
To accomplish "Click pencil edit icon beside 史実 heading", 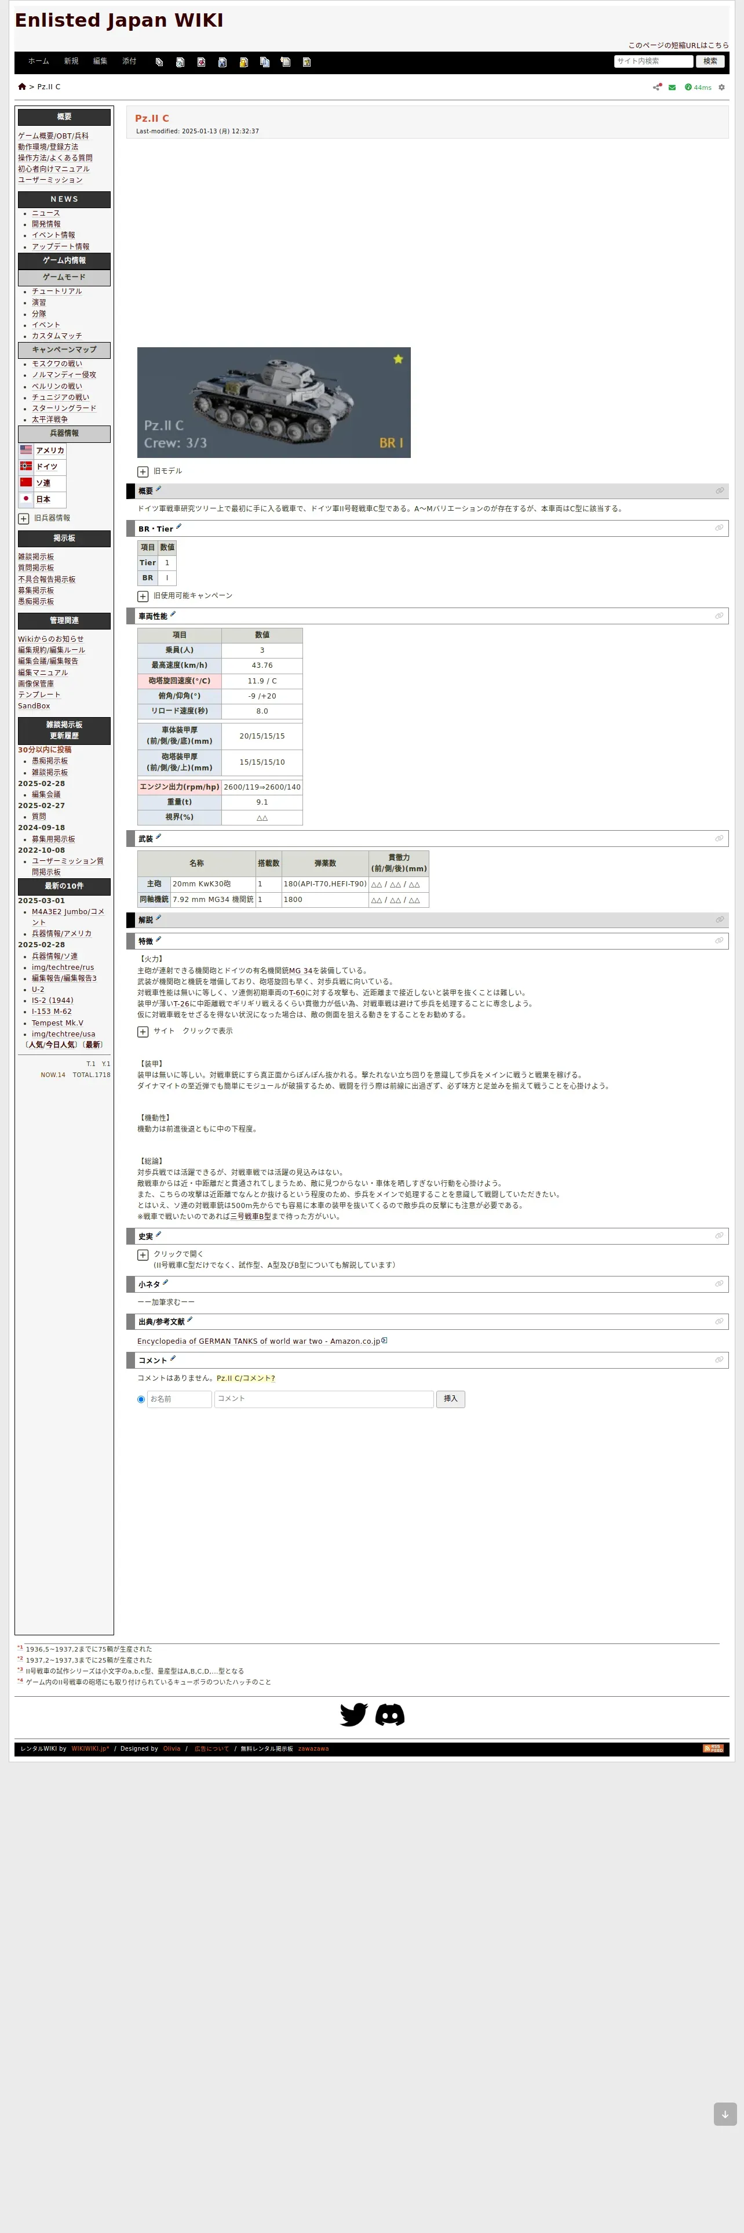I will [159, 1234].
